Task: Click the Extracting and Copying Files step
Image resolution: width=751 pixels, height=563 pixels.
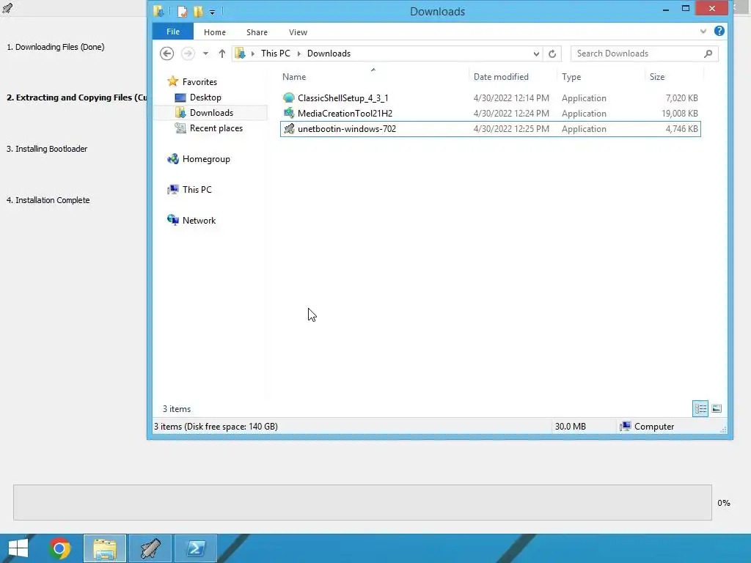Action: click(x=76, y=97)
